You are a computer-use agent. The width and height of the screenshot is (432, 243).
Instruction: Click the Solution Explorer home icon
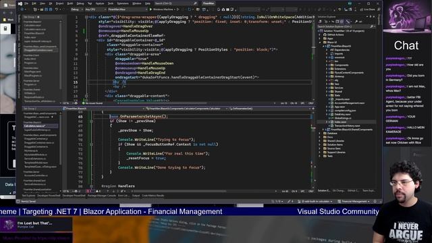point(321,22)
